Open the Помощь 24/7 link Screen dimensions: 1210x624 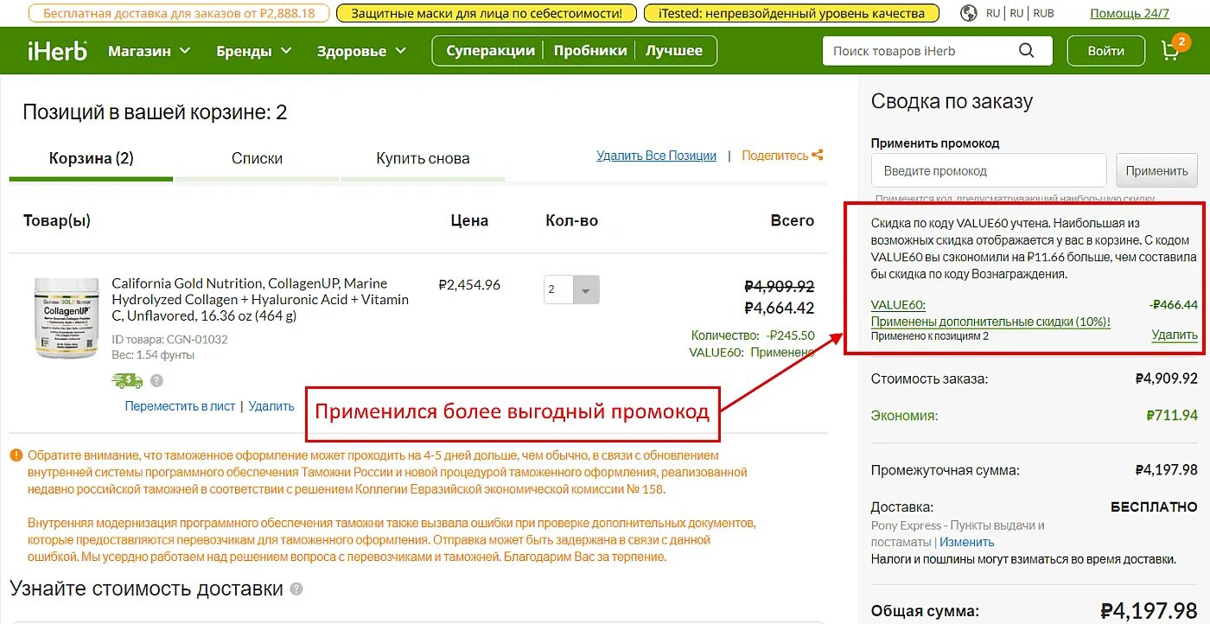(x=1130, y=13)
